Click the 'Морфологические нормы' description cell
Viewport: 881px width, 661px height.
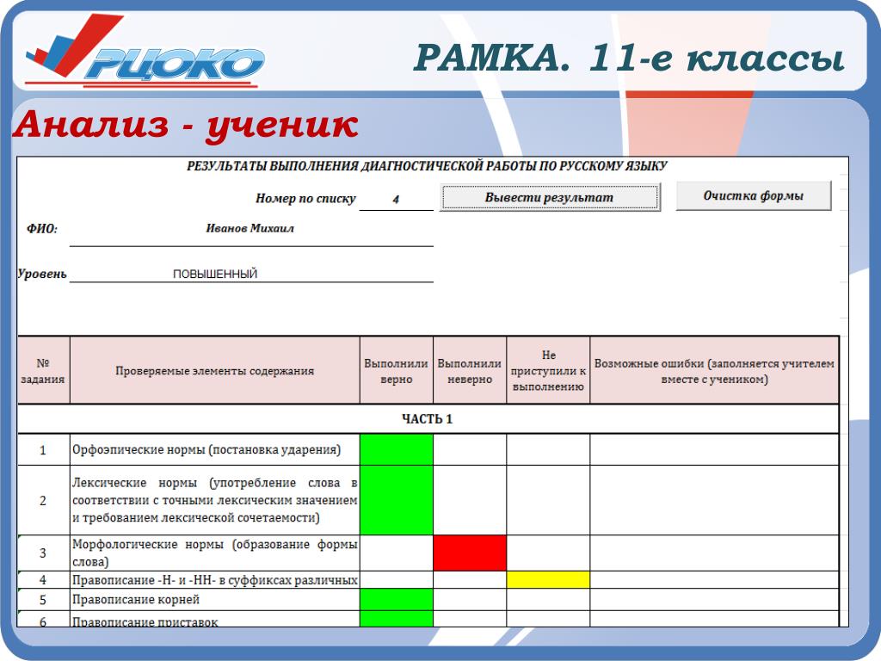pyautogui.click(x=214, y=553)
